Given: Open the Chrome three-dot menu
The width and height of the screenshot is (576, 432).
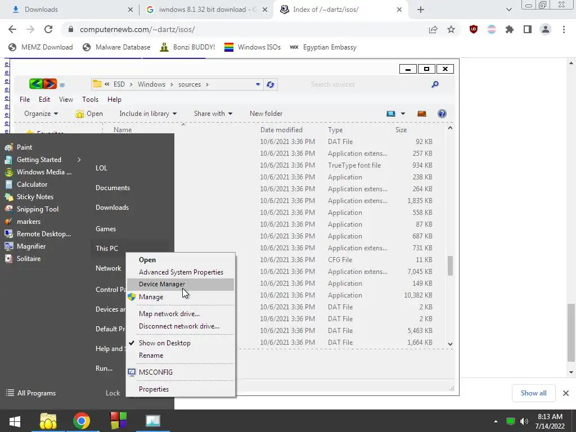Looking at the screenshot, I should coord(564,29).
